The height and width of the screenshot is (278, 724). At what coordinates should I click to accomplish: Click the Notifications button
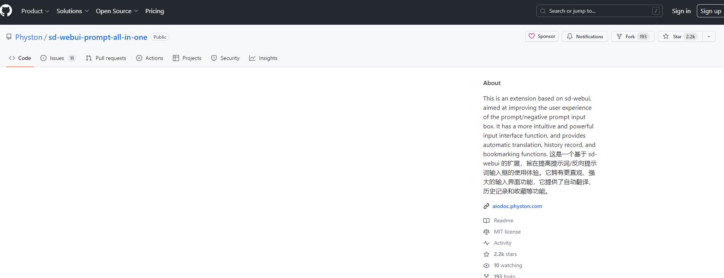(x=584, y=36)
